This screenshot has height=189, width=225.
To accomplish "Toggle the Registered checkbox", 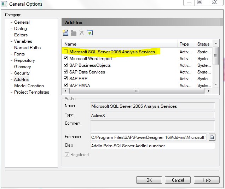I will 67,154.
